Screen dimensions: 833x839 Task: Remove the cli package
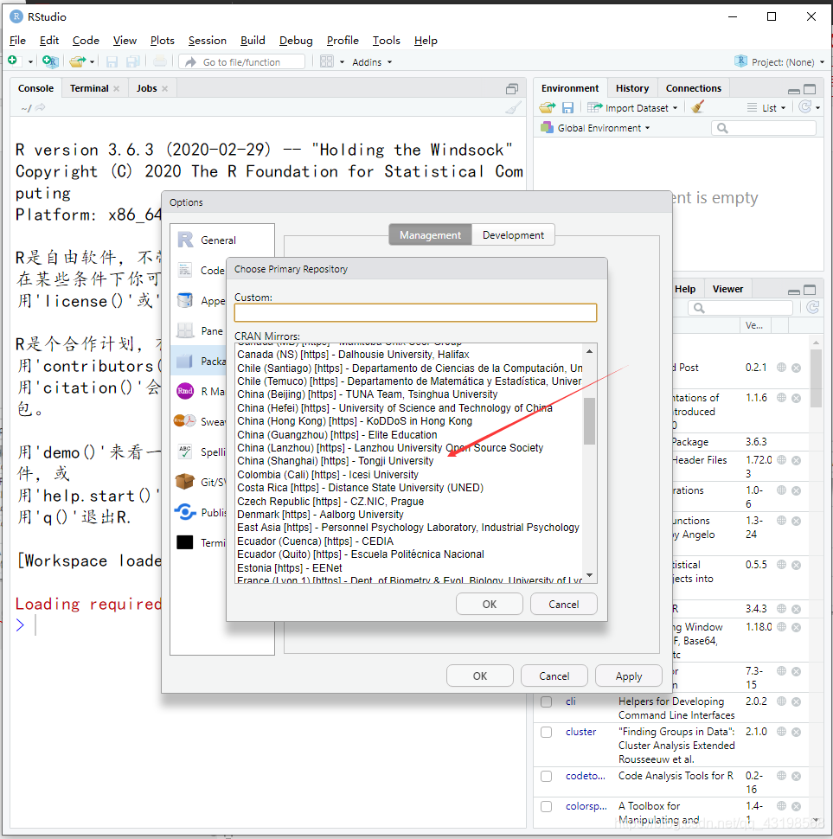[x=796, y=701]
